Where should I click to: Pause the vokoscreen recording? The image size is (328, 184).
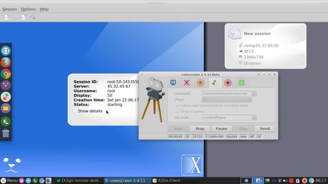click(x=221, y=129)
